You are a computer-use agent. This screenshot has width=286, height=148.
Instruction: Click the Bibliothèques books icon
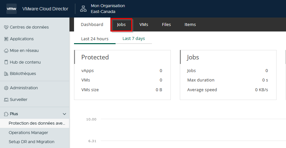6,74
